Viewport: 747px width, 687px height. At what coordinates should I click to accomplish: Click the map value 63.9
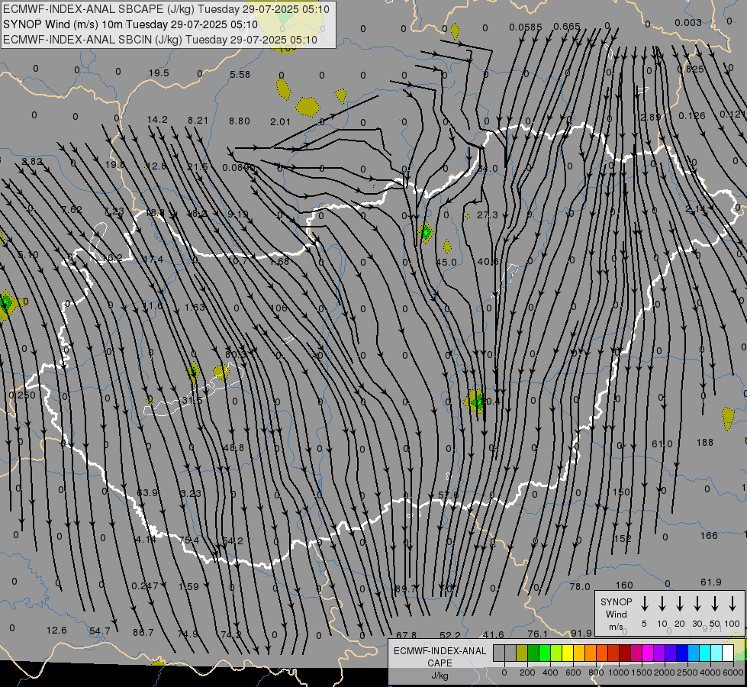(147, 492)
